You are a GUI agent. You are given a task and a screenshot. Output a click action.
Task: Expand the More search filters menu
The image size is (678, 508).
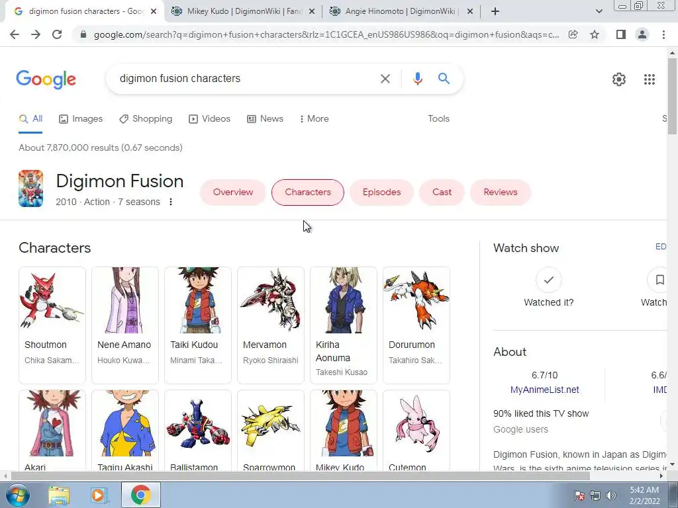(x=315, y=119)
